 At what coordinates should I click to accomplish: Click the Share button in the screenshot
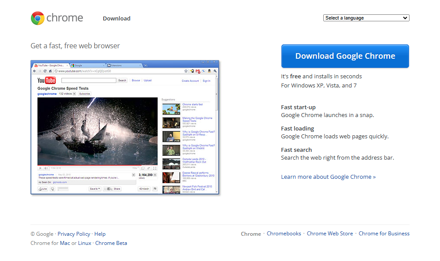tap(112, 189)
